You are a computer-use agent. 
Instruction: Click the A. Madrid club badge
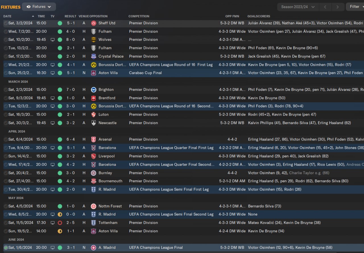point(94,248)
